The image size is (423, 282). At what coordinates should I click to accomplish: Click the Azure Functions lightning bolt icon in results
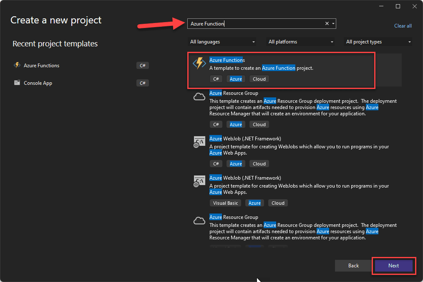[x=199, y=64]
